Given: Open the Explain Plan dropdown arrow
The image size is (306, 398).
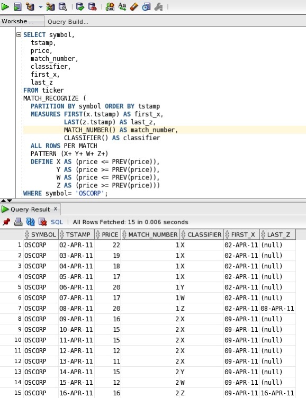Looking at the screenshot, I should (41, 7).
